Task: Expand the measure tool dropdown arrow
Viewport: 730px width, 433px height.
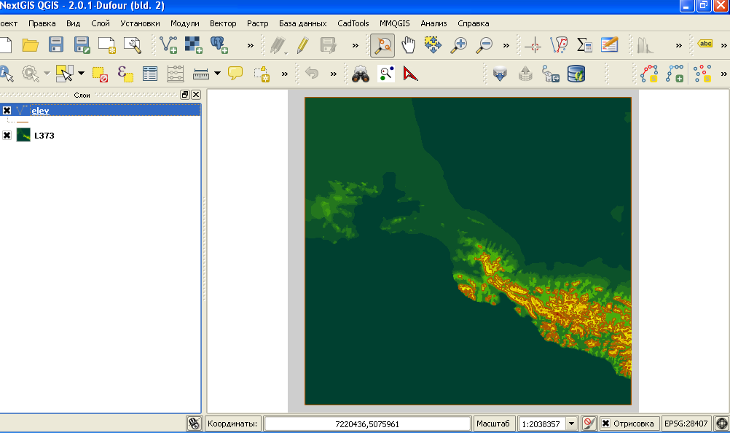Action: click(x=218, y=74)
